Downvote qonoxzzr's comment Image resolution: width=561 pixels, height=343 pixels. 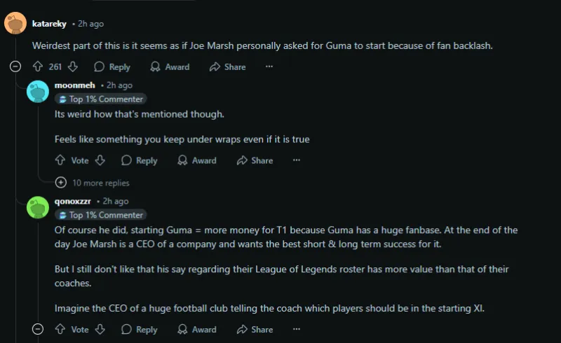coord(100,329)
